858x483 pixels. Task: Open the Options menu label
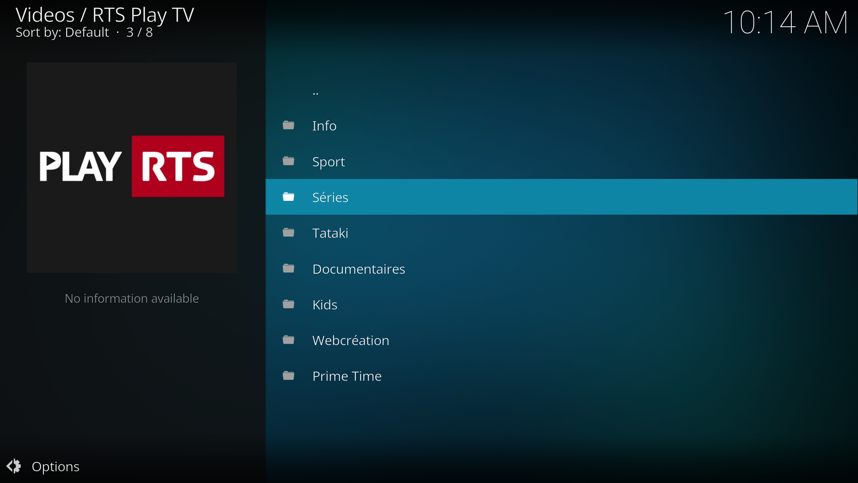(55, 466)
